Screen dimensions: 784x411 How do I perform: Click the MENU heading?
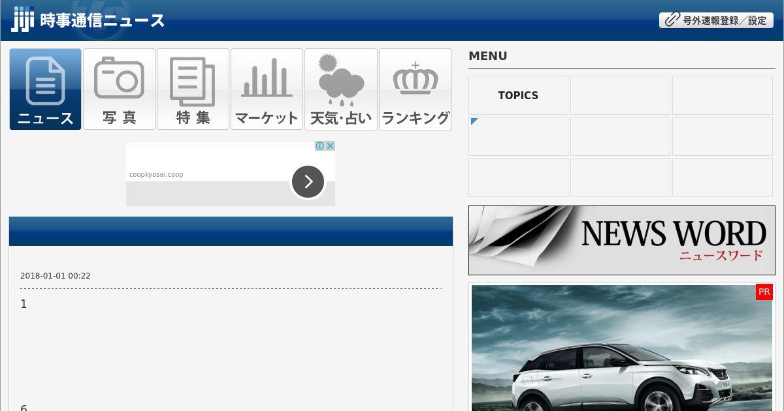(x=488, y=56)
